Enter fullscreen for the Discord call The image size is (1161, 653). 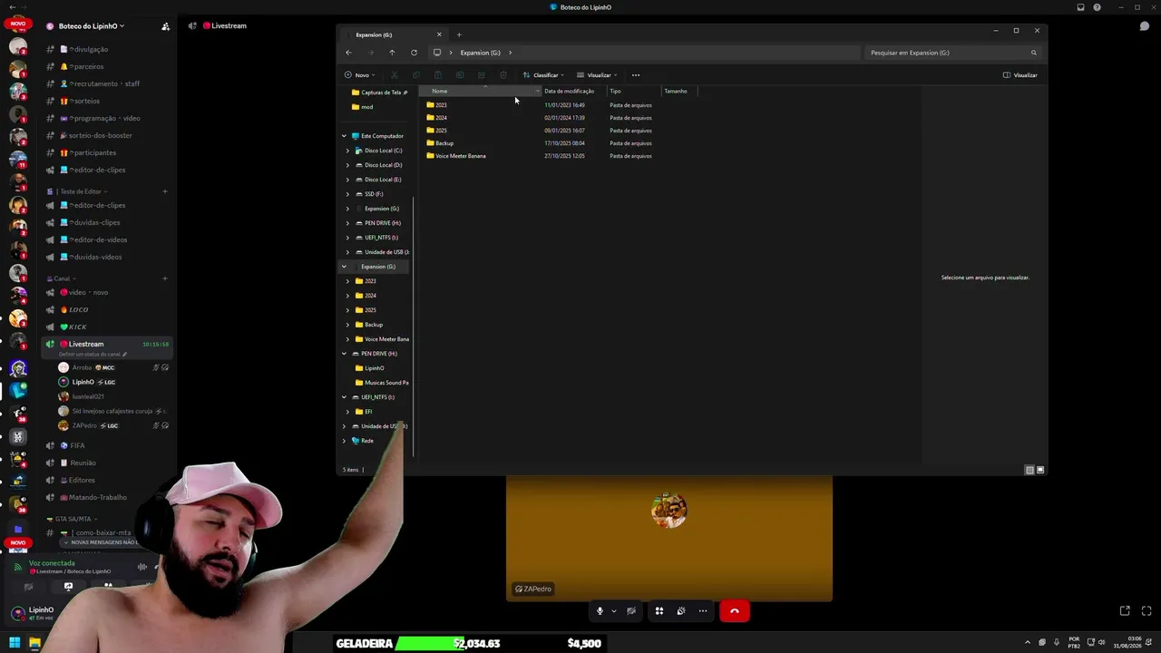coord(1146,611)
